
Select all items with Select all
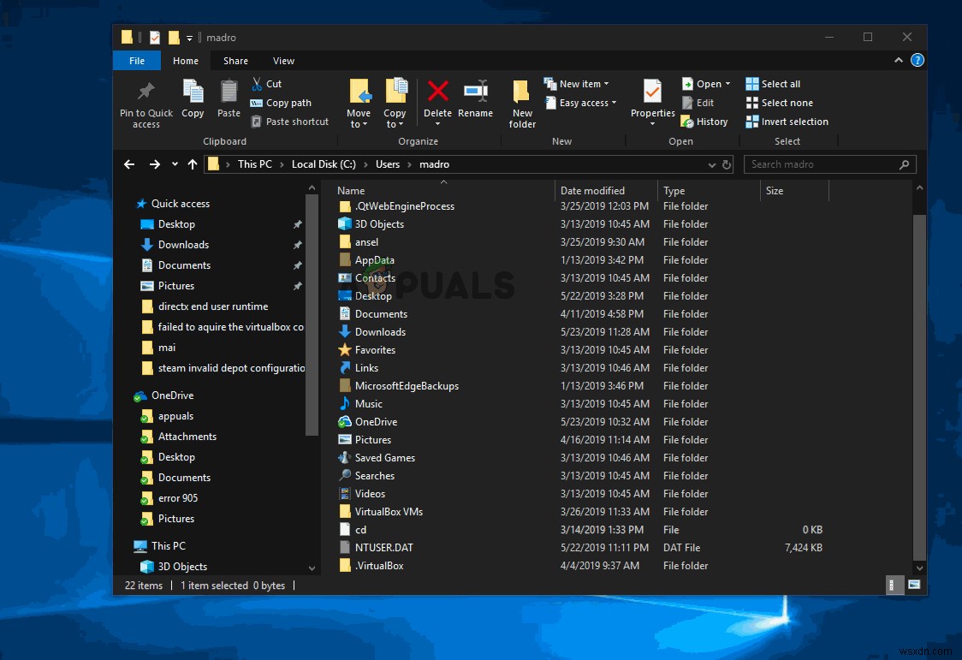[773, 83]
